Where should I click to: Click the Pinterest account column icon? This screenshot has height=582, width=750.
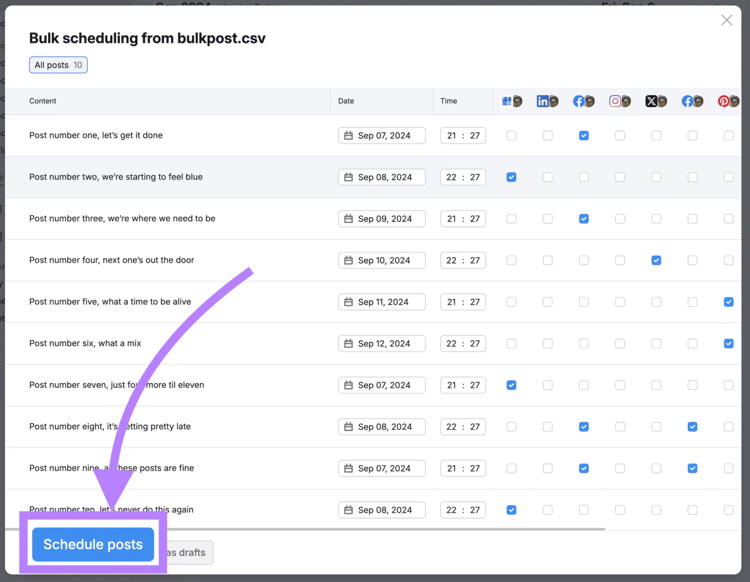728,101
